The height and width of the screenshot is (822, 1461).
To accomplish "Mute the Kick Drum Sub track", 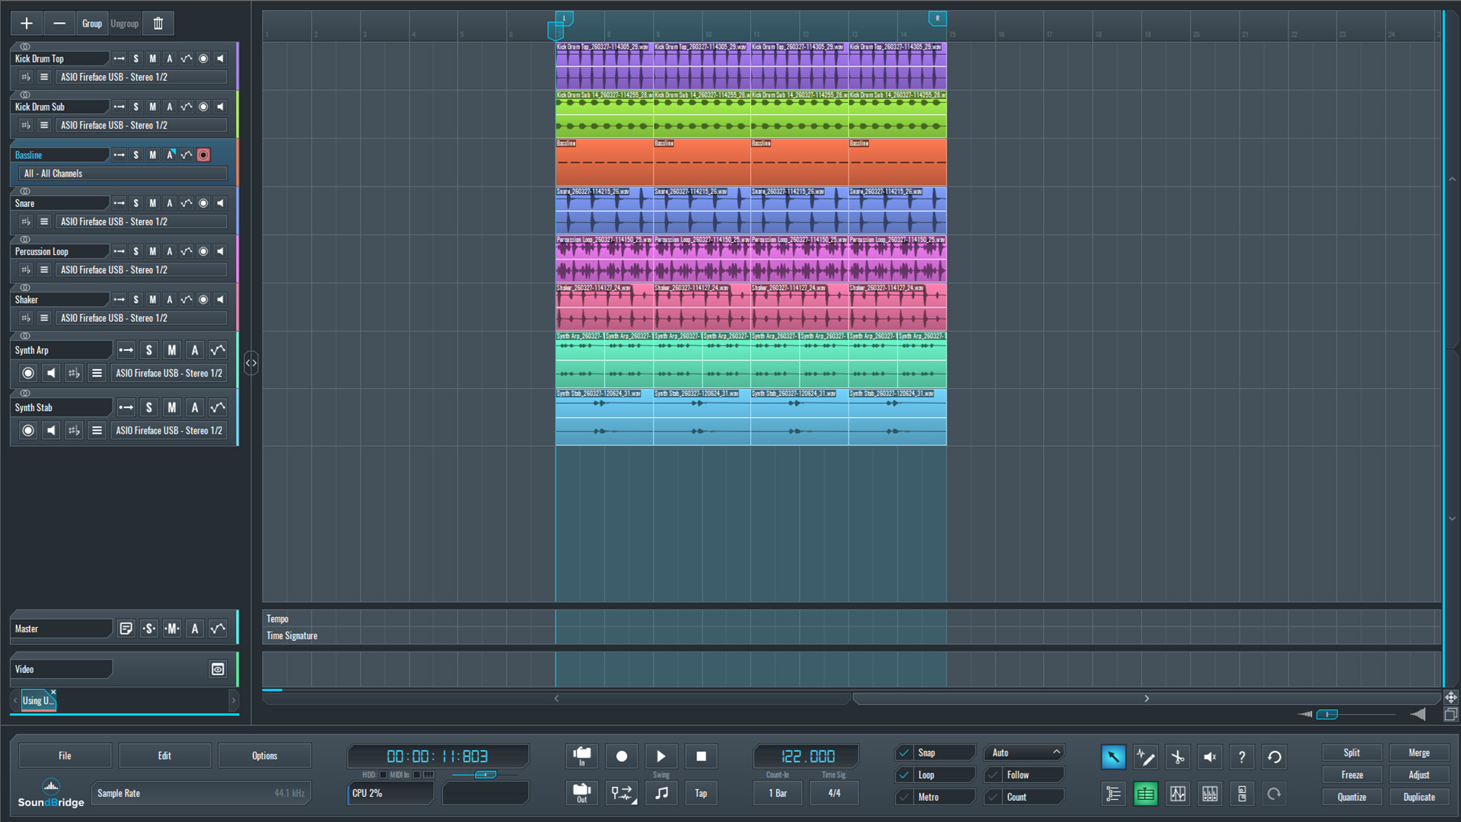I will (x=153, y=107).
